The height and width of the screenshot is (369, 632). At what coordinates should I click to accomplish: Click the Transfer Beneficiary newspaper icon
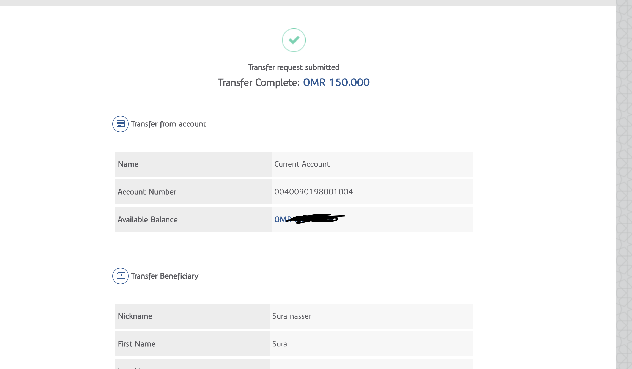pyautogui.click(x=121, y=276)
